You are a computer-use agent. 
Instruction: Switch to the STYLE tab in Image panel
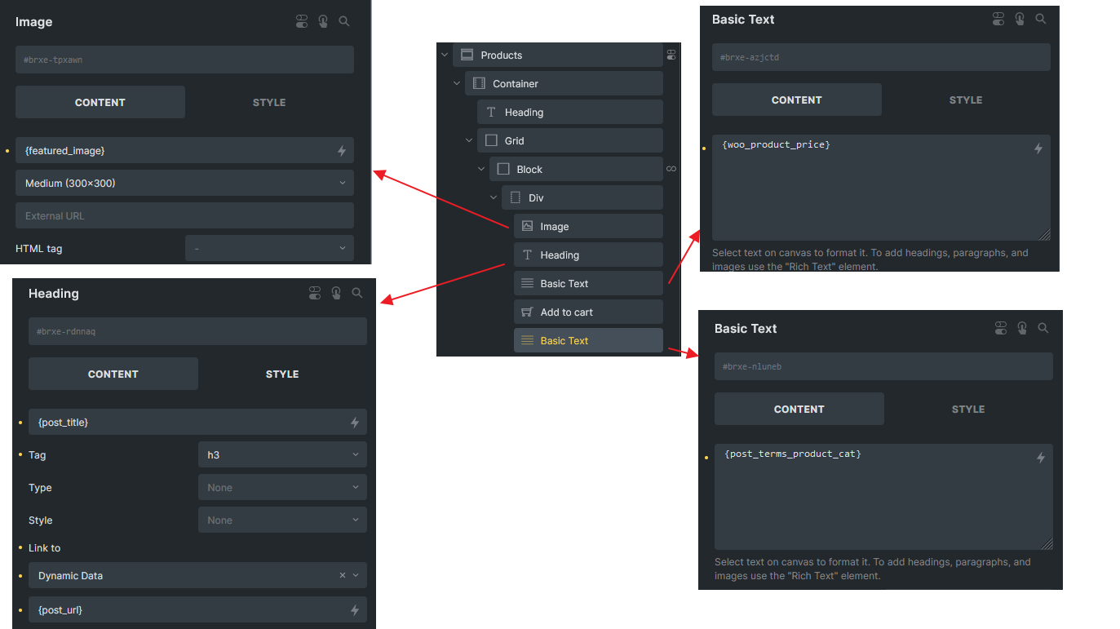point(269,103)
